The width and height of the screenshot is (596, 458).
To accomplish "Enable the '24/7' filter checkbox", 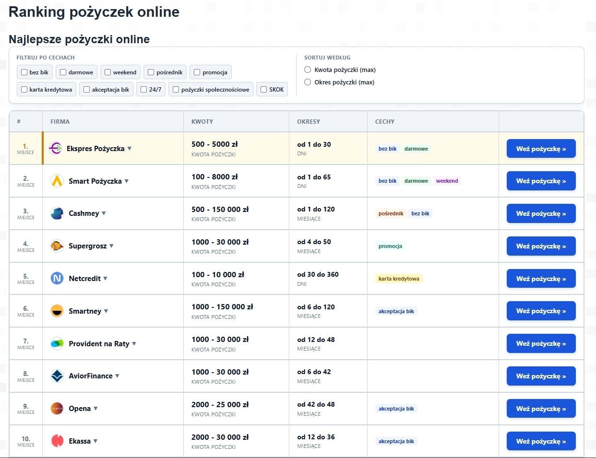I will (x=143, y=90).
